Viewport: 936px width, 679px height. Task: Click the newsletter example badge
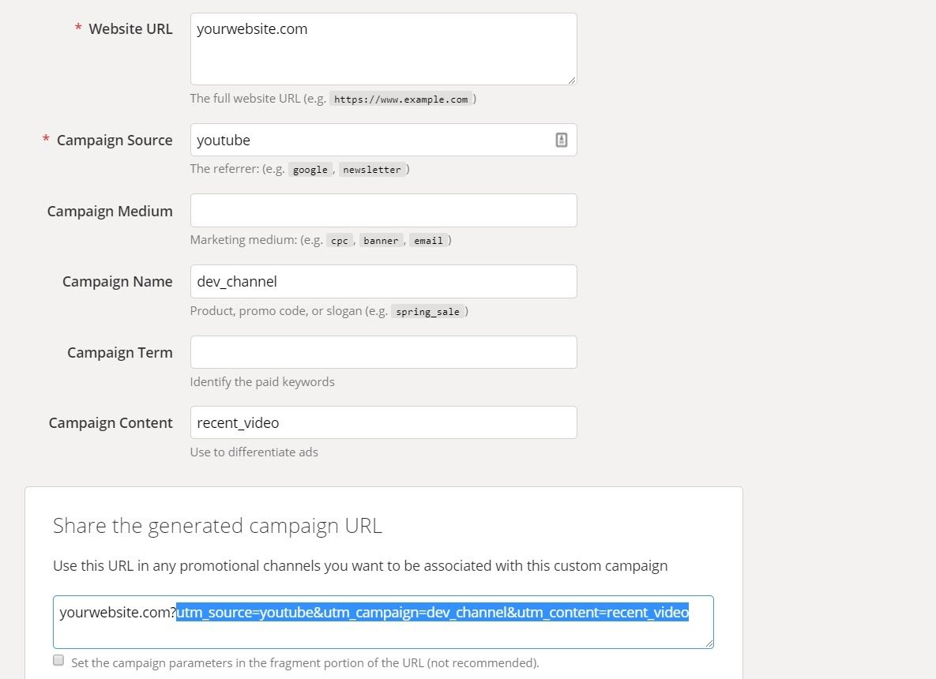[372, 169]
